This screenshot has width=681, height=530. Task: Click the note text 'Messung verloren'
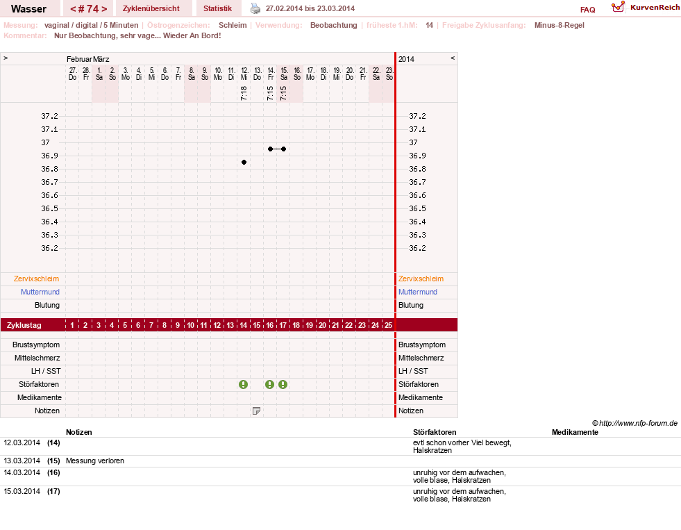(x=95, y=461)
